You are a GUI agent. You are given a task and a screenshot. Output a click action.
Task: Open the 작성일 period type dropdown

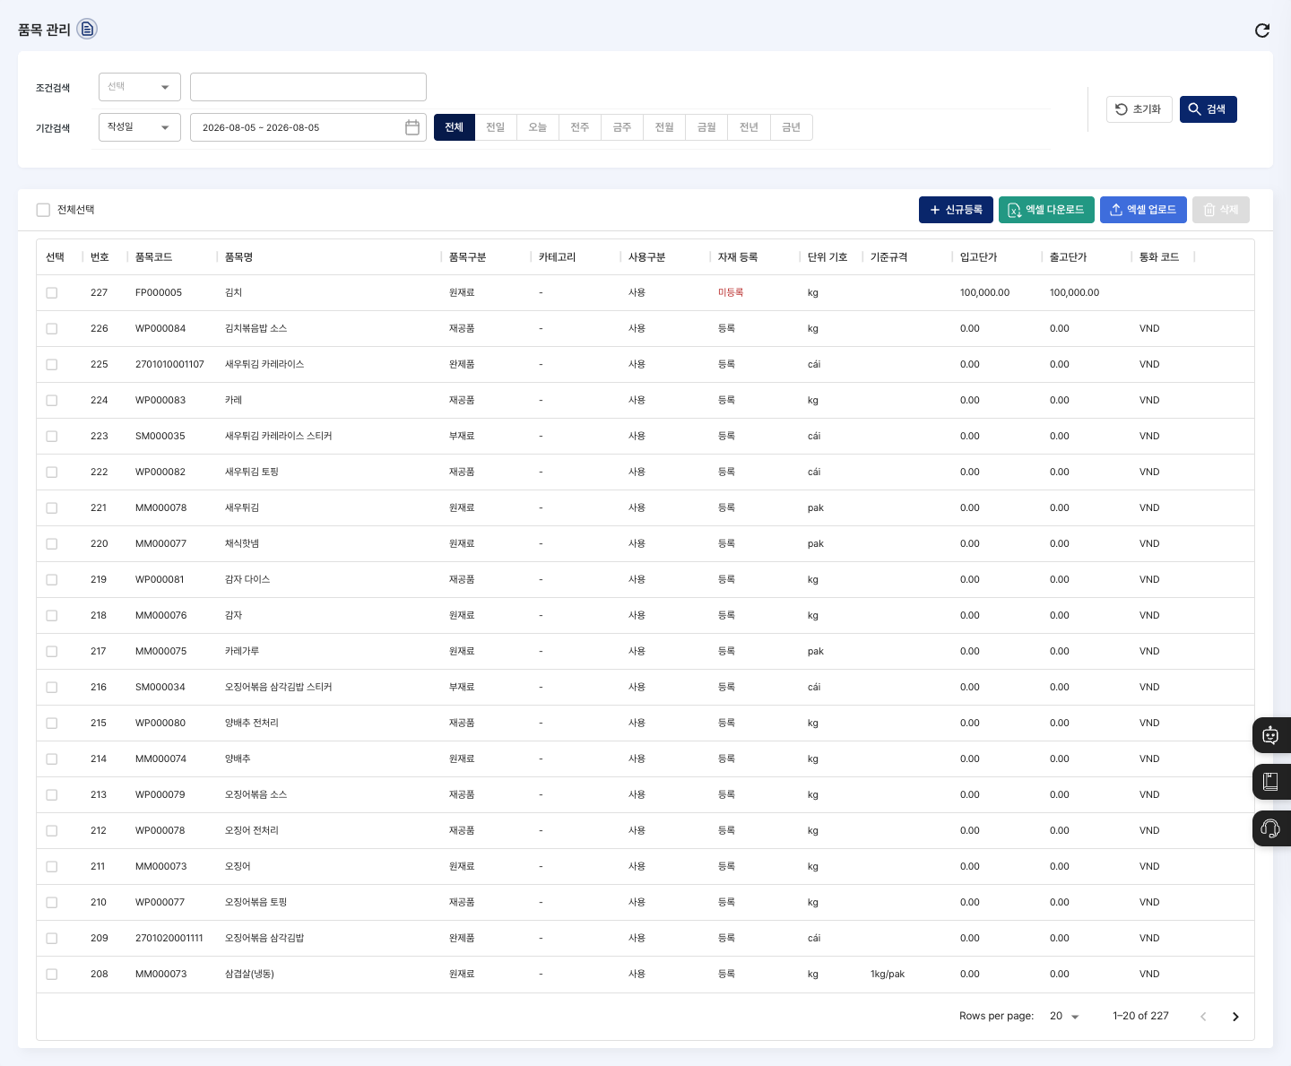pos(140,127)
